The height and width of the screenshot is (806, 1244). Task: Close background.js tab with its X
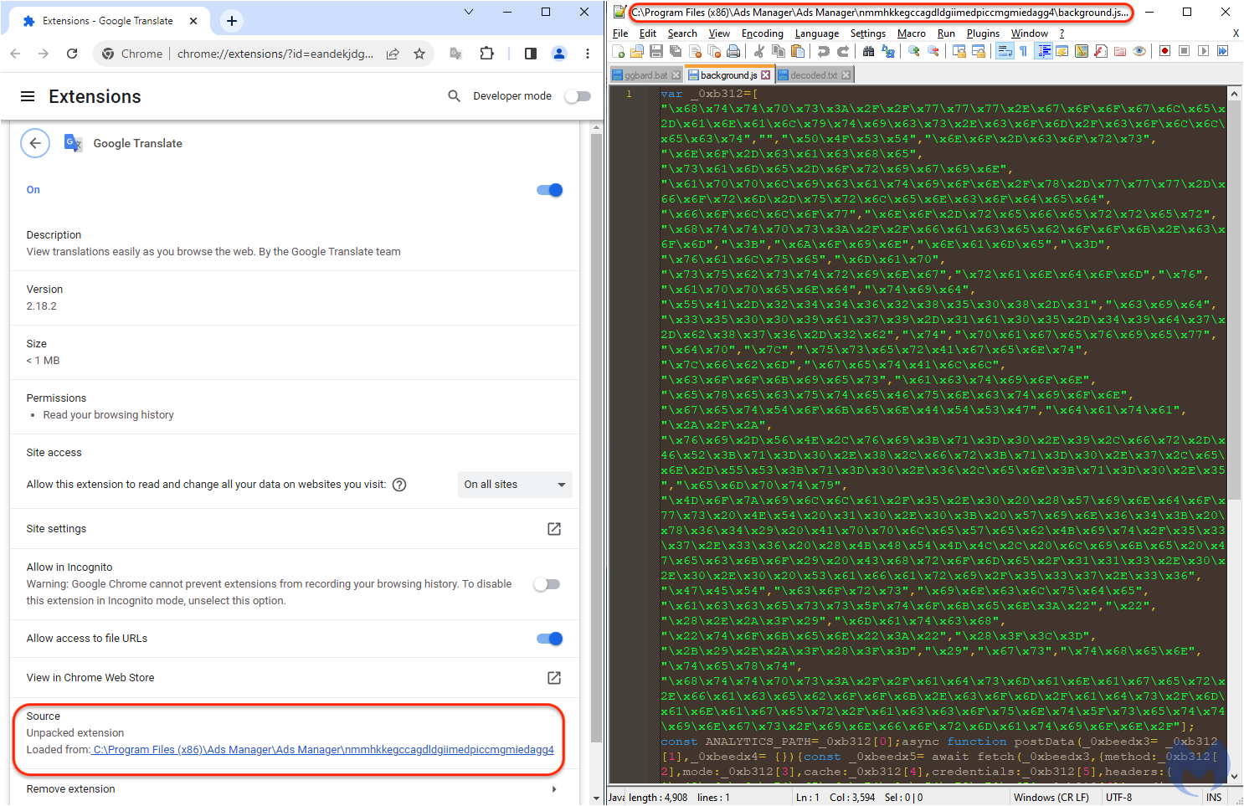point(765,75)
